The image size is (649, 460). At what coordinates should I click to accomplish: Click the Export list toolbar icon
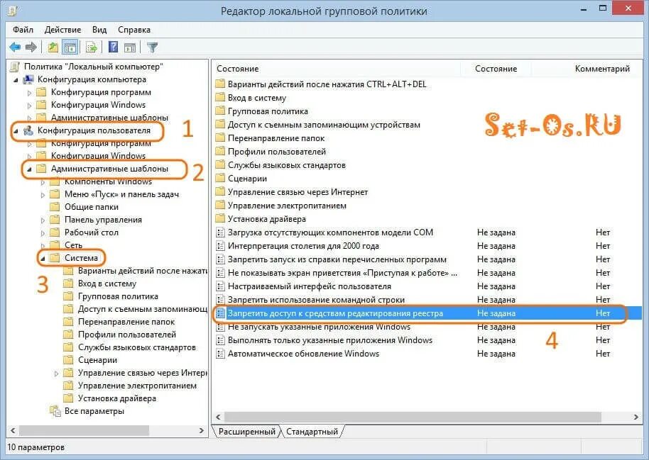[x=91, y=47]
